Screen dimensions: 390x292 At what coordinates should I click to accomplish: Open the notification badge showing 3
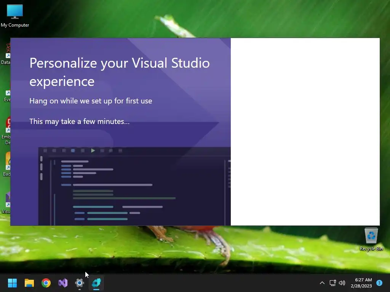(379, 283)
